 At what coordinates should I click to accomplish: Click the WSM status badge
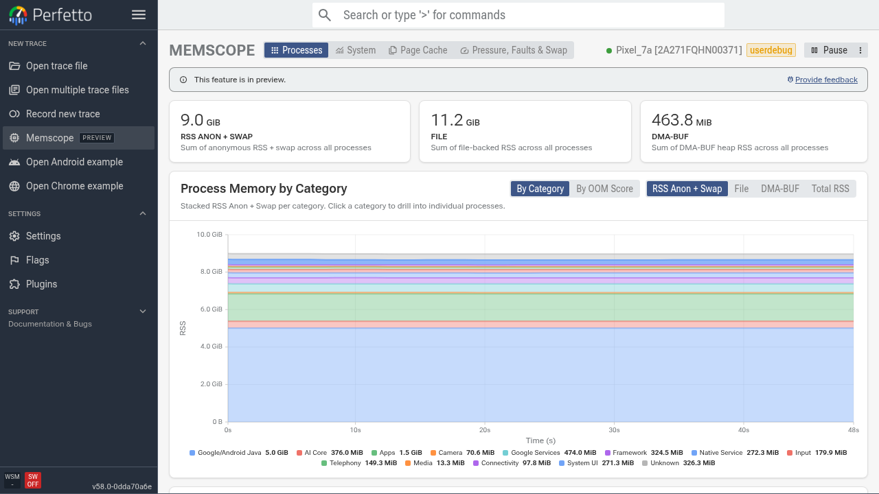pos(12,480)
